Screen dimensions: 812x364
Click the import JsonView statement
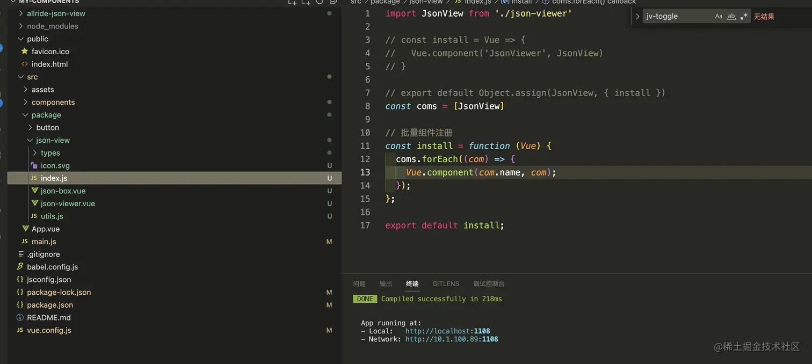click(x=479, y=13)
